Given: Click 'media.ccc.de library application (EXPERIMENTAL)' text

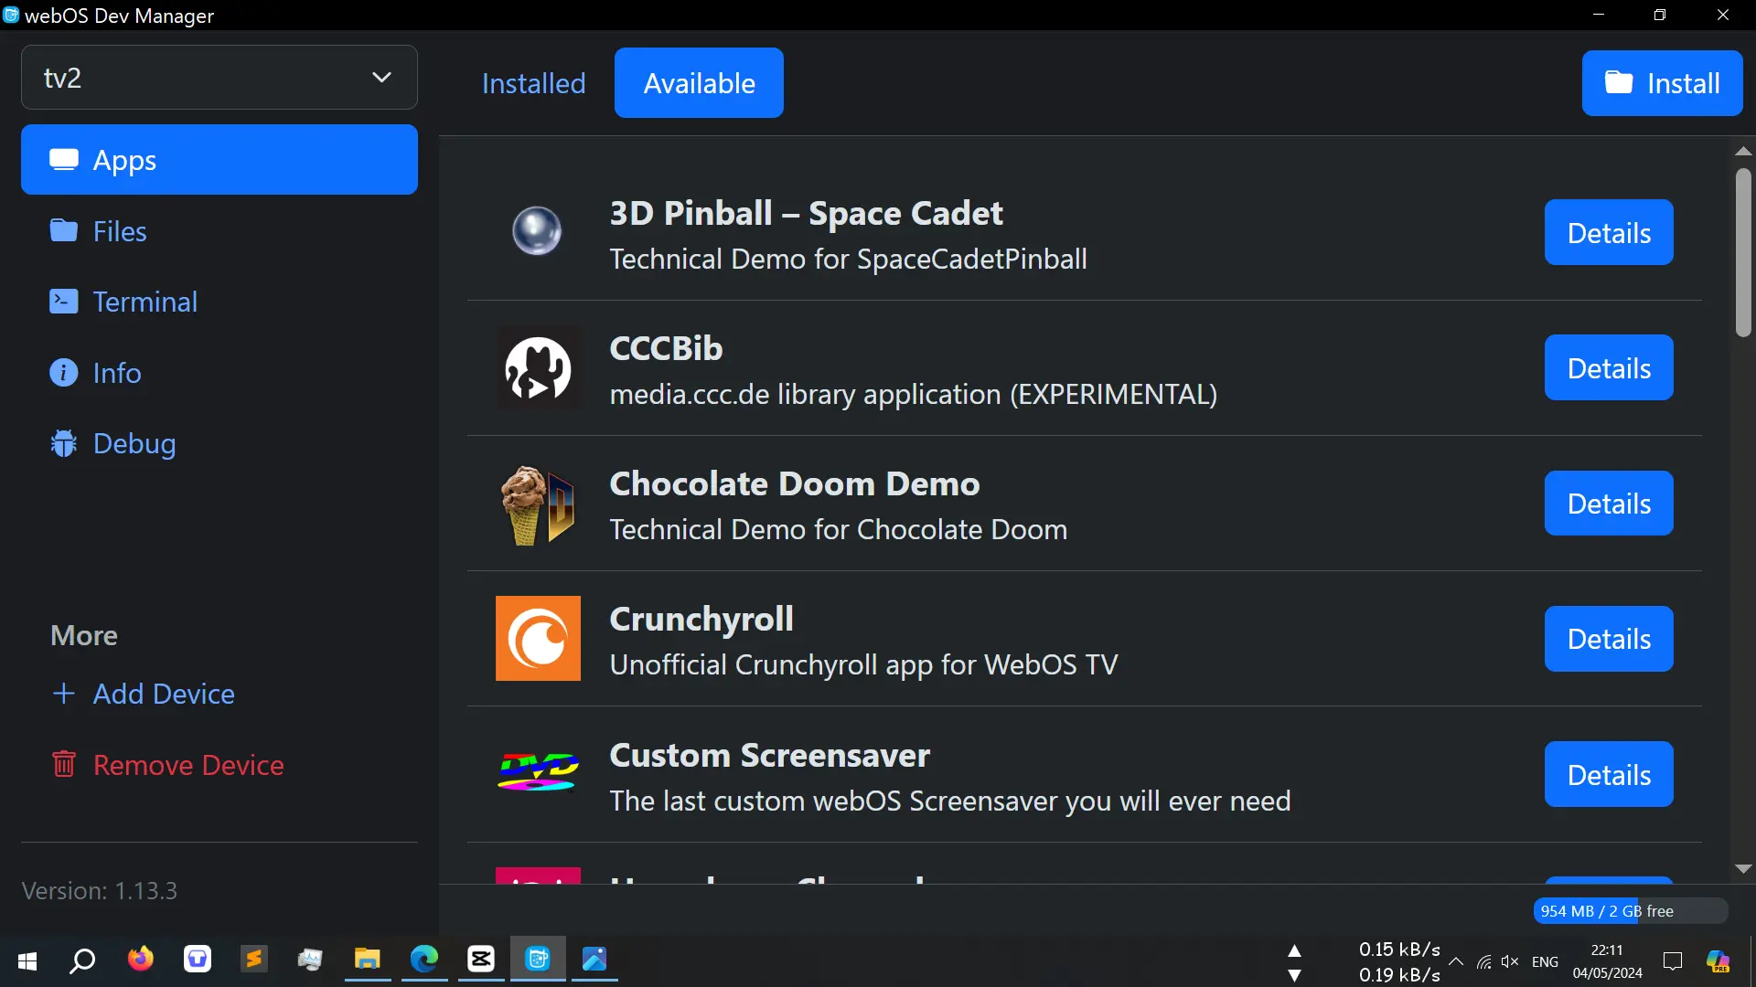Looking at the screenshot, I should (x=913, y=394).
